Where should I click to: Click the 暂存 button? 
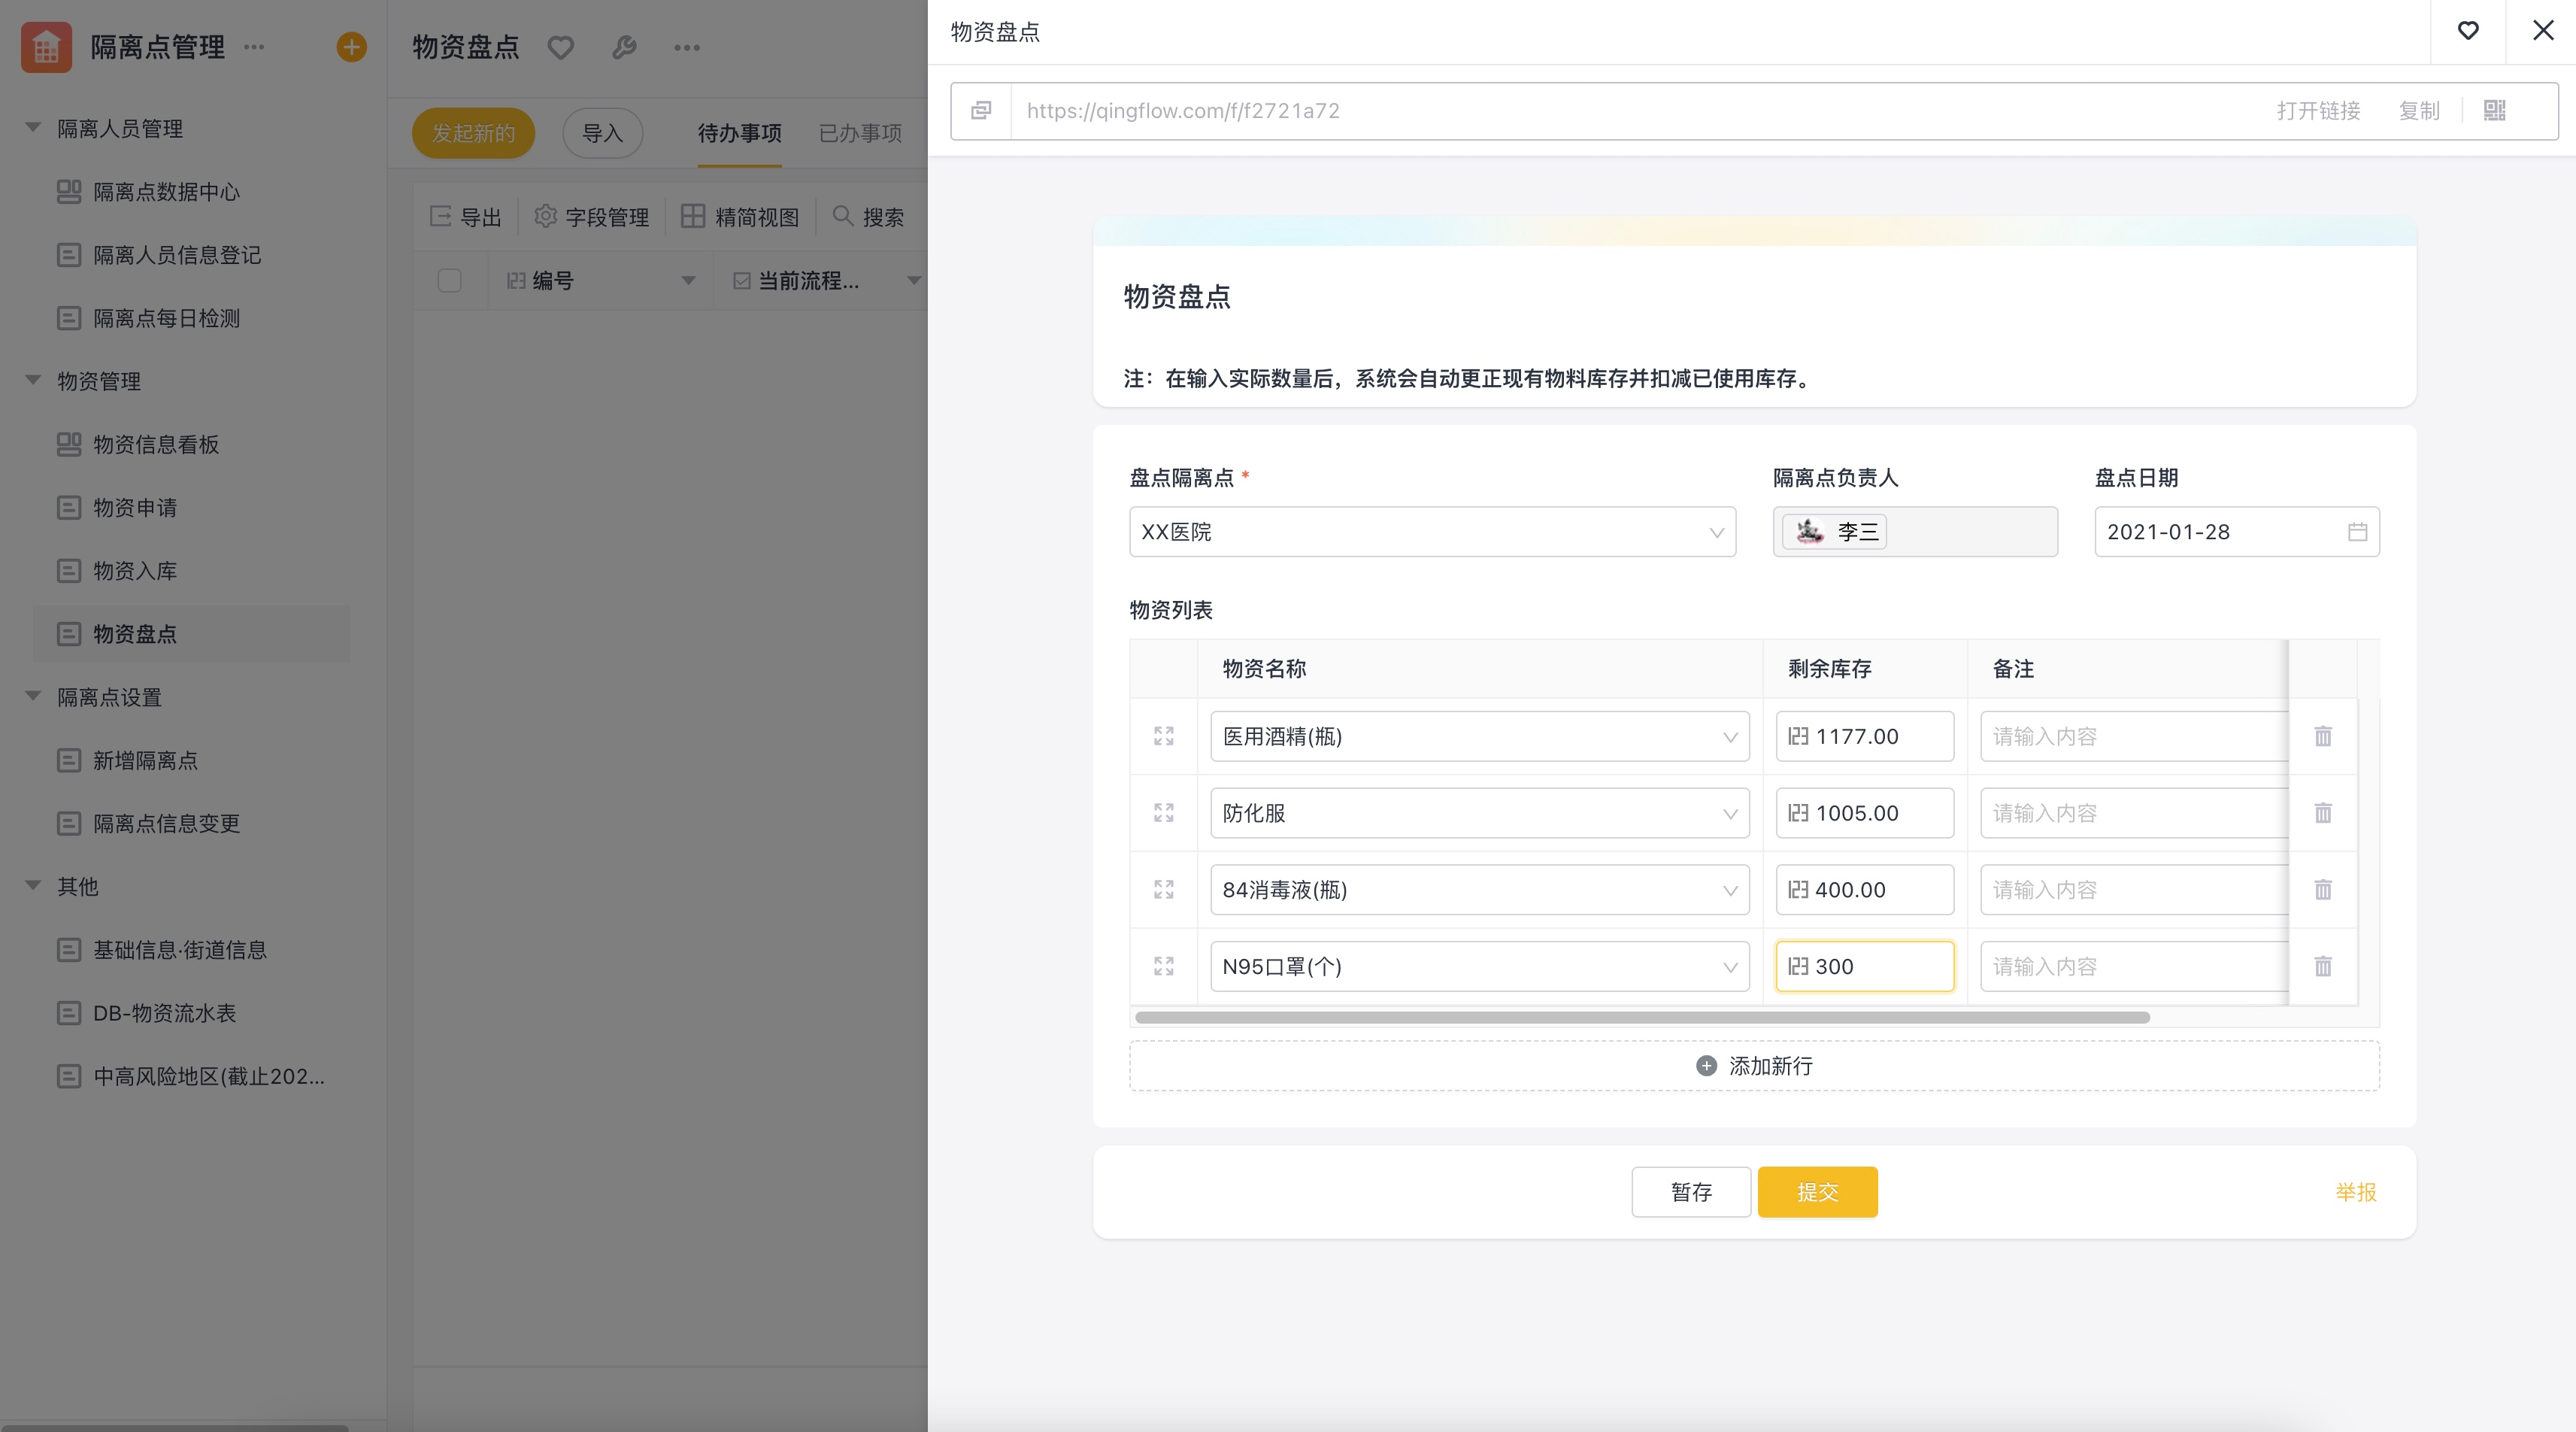coord(1690,1192)
